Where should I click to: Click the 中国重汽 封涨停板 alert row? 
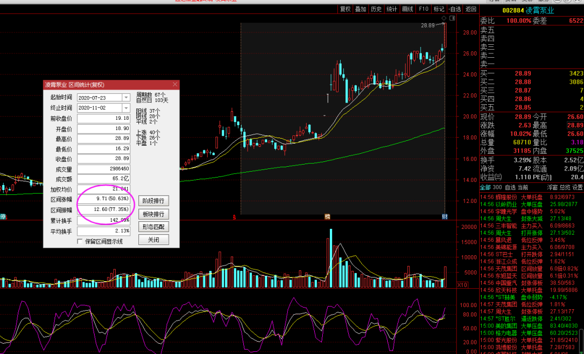(529, 283)
